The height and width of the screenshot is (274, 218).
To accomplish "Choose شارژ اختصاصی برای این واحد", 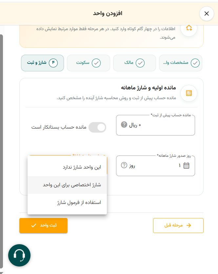I will (67, 185).
